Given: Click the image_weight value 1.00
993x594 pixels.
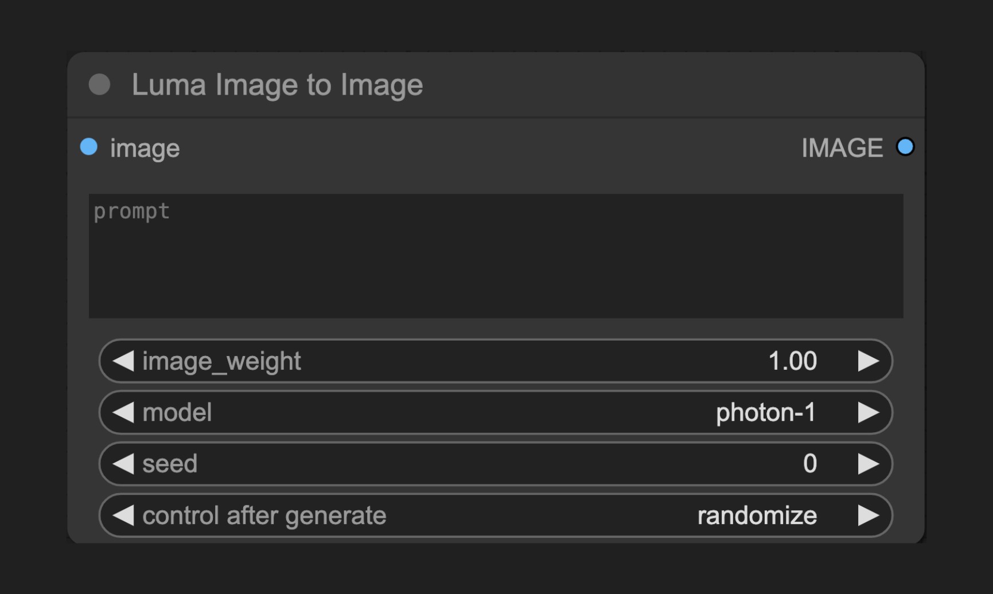Looking at the screenshot, I should (x=792, y=361).
